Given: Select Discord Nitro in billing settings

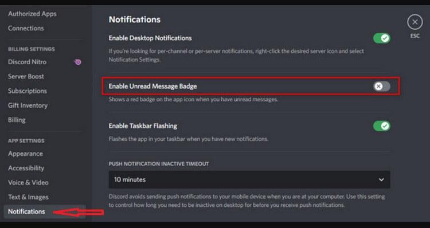Looking at the screenshot, I should [27, 62].
